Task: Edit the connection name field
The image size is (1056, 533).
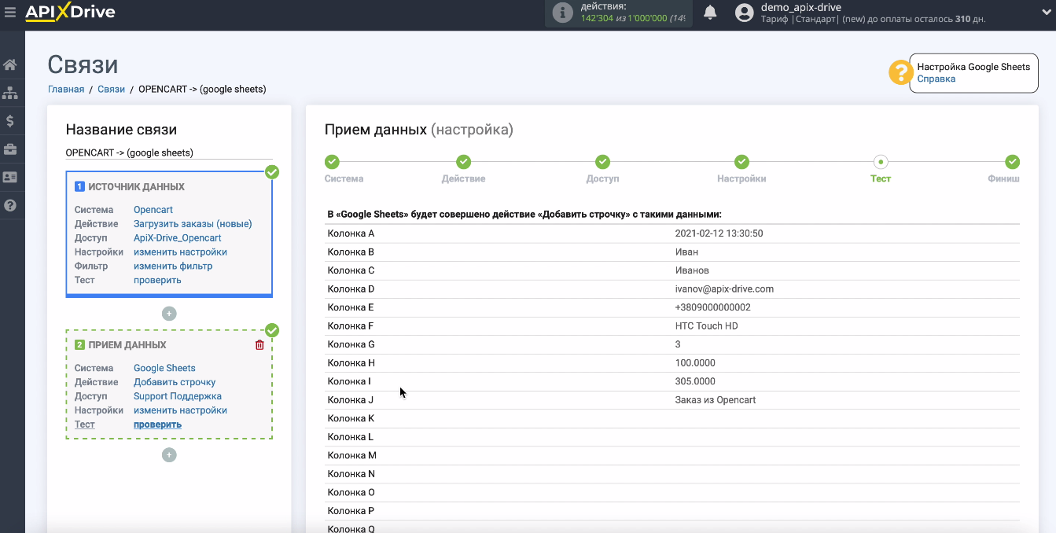Action: pyautogui.click(x=169, y=153)
